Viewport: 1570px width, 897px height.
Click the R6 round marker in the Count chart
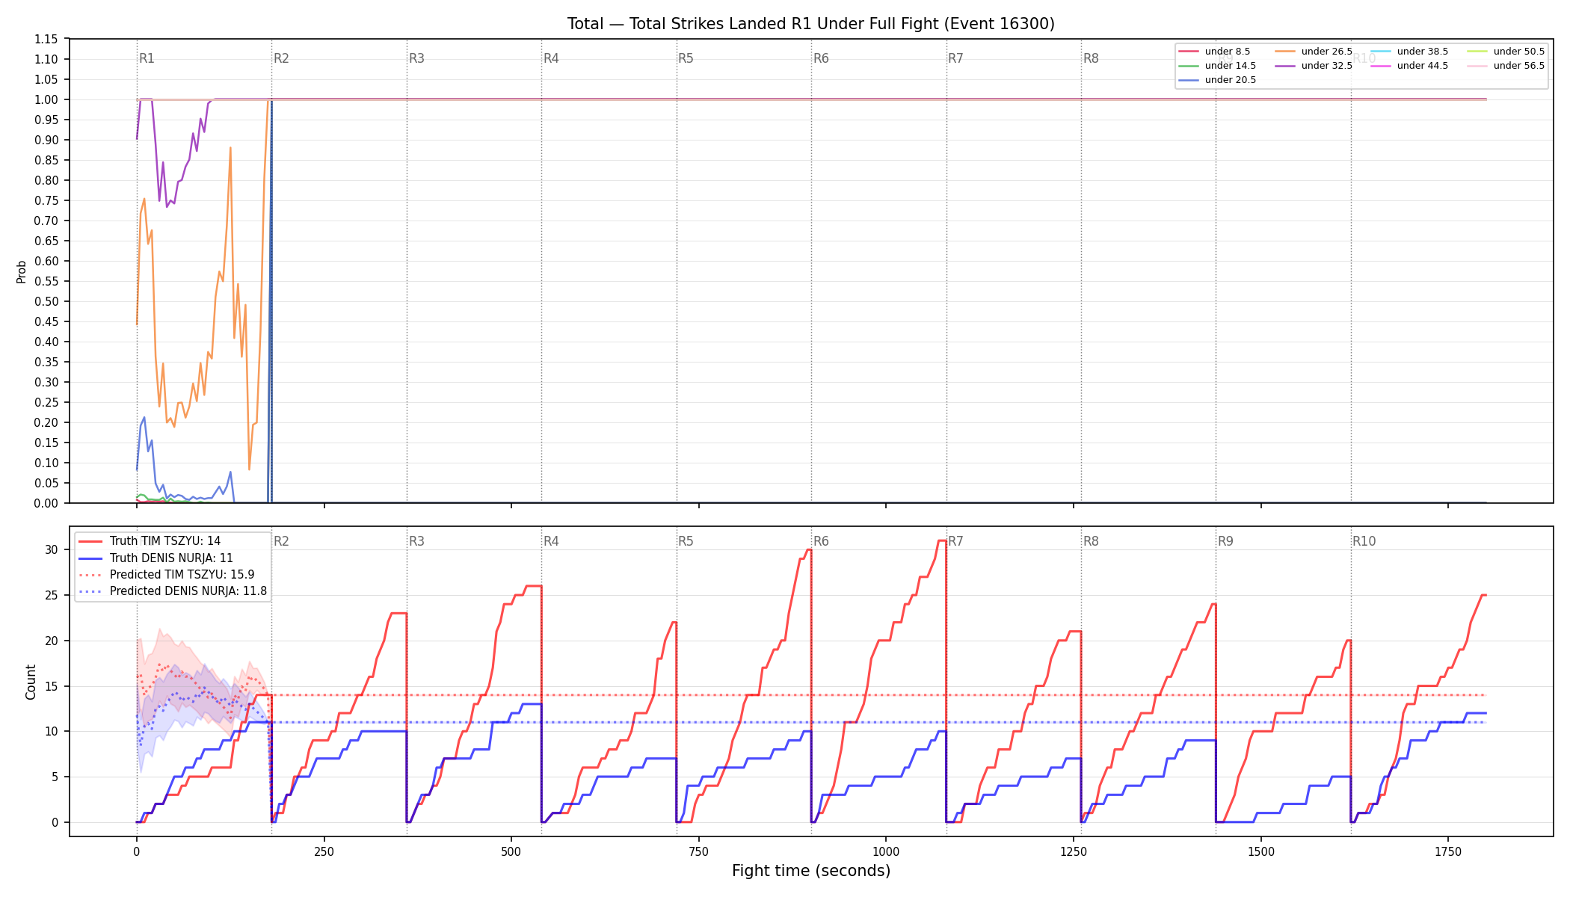(x=821, y=541)
